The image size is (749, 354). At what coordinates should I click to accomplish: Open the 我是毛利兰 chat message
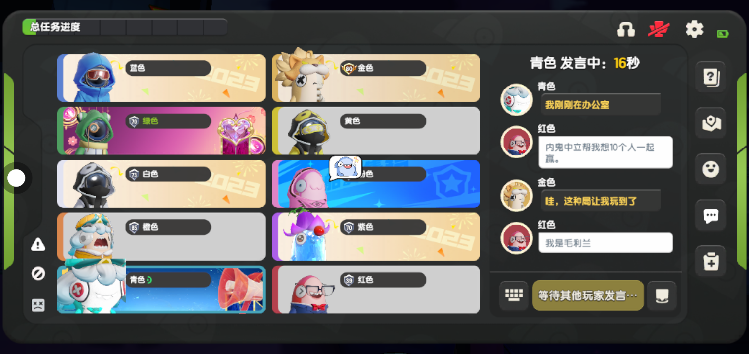605,243
